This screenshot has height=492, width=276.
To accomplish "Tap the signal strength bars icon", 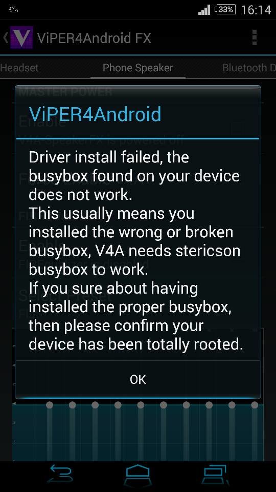I will pos(204,10).
